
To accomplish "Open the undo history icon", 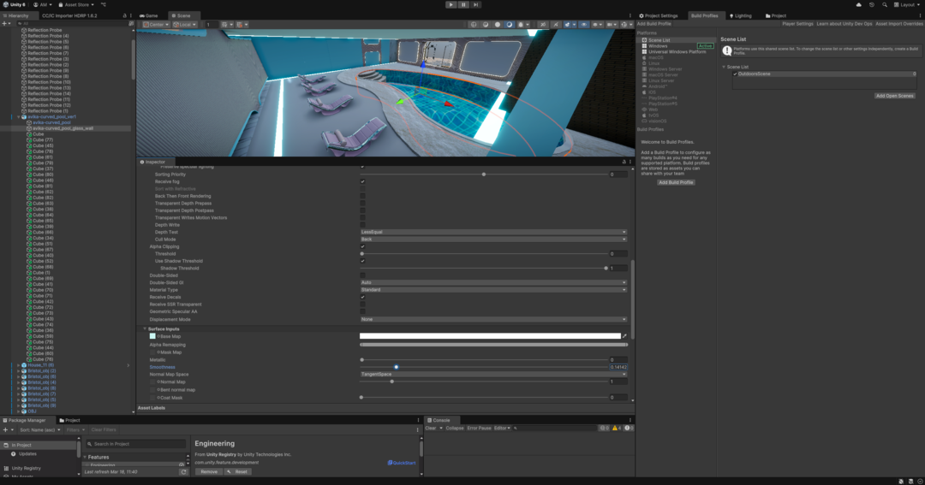I will click(871, 5).
